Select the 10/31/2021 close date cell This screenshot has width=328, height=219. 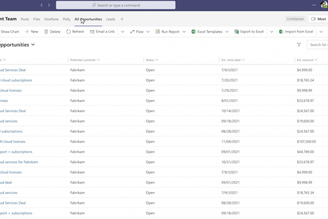click(230, 162)
